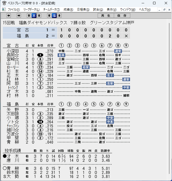Click 福島 team name in scoreboard

(x=23, y=36)
